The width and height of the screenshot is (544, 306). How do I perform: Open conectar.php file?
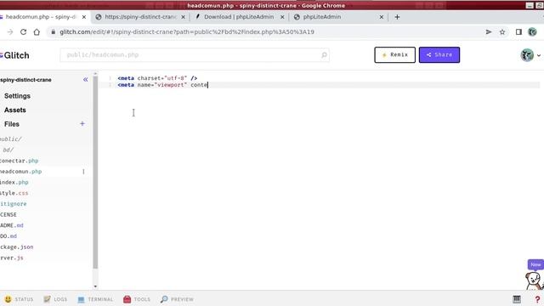(x=19, y=161)
